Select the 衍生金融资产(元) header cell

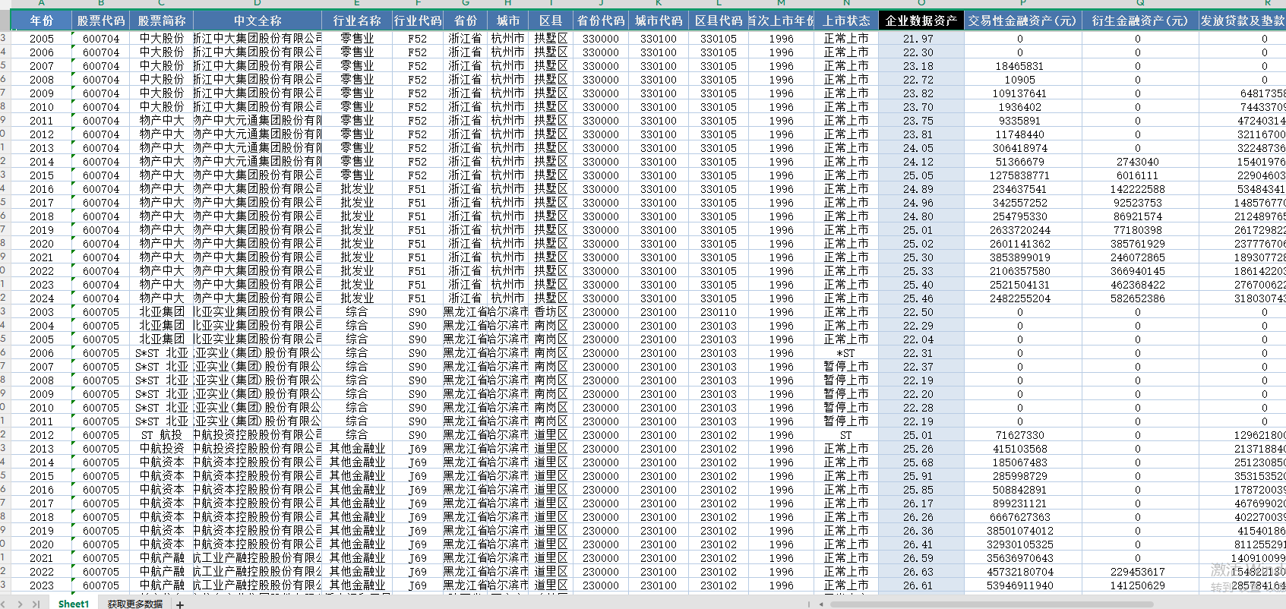[1139, 21]
